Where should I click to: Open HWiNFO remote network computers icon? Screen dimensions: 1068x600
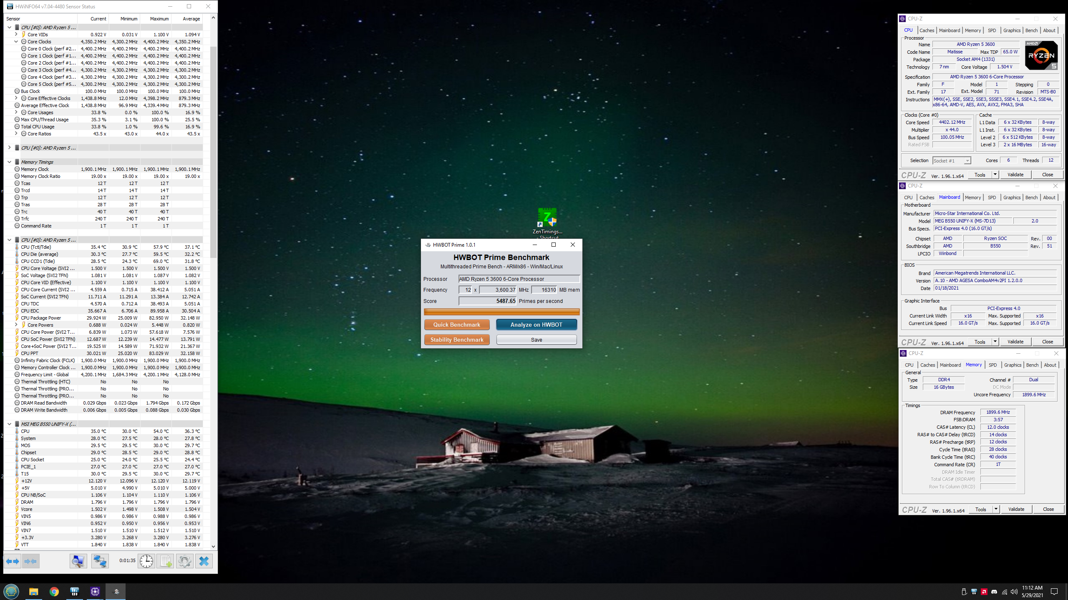click(x=100, y=561)
